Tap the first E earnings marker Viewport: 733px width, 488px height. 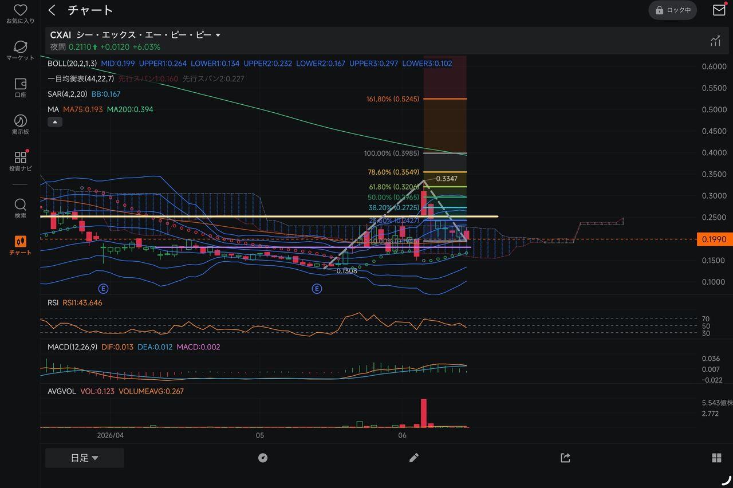(x=103, y=288)
